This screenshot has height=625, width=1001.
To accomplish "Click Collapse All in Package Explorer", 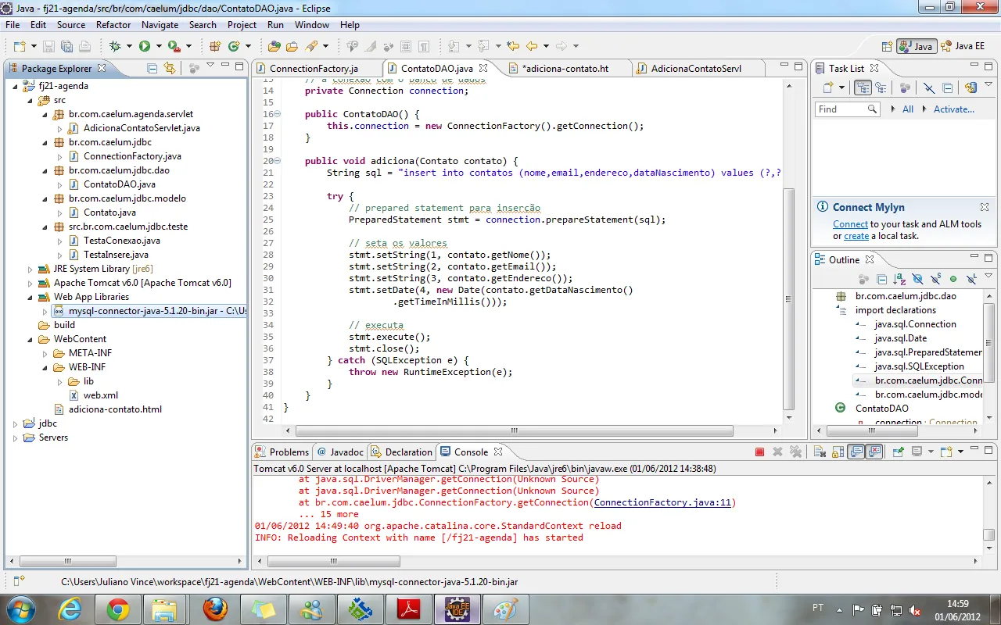I will pyautogui.click(x=152, y=68).
